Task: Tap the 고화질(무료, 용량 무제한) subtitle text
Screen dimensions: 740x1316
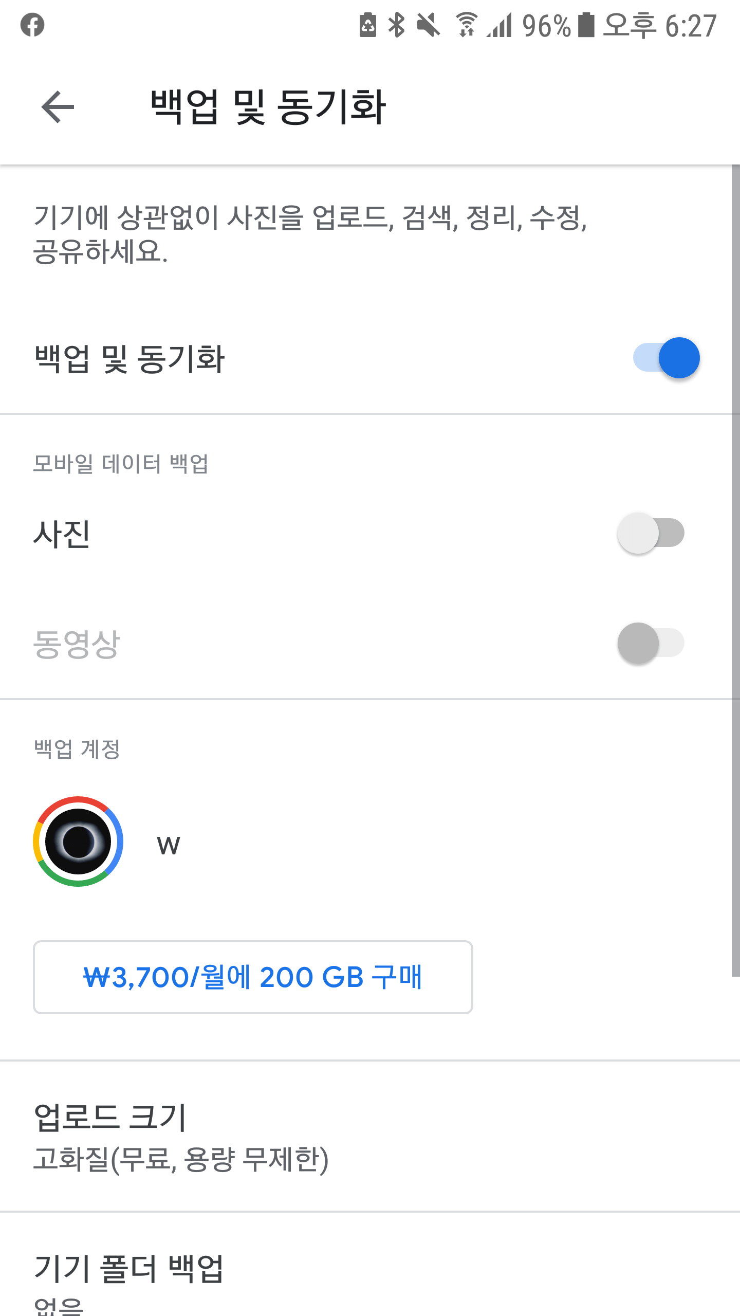Action: 181,1159
